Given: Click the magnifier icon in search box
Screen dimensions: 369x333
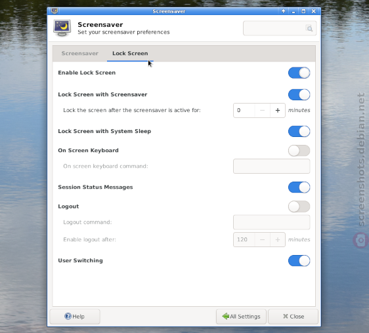Looking at the screenshot, I should [309, 28].
